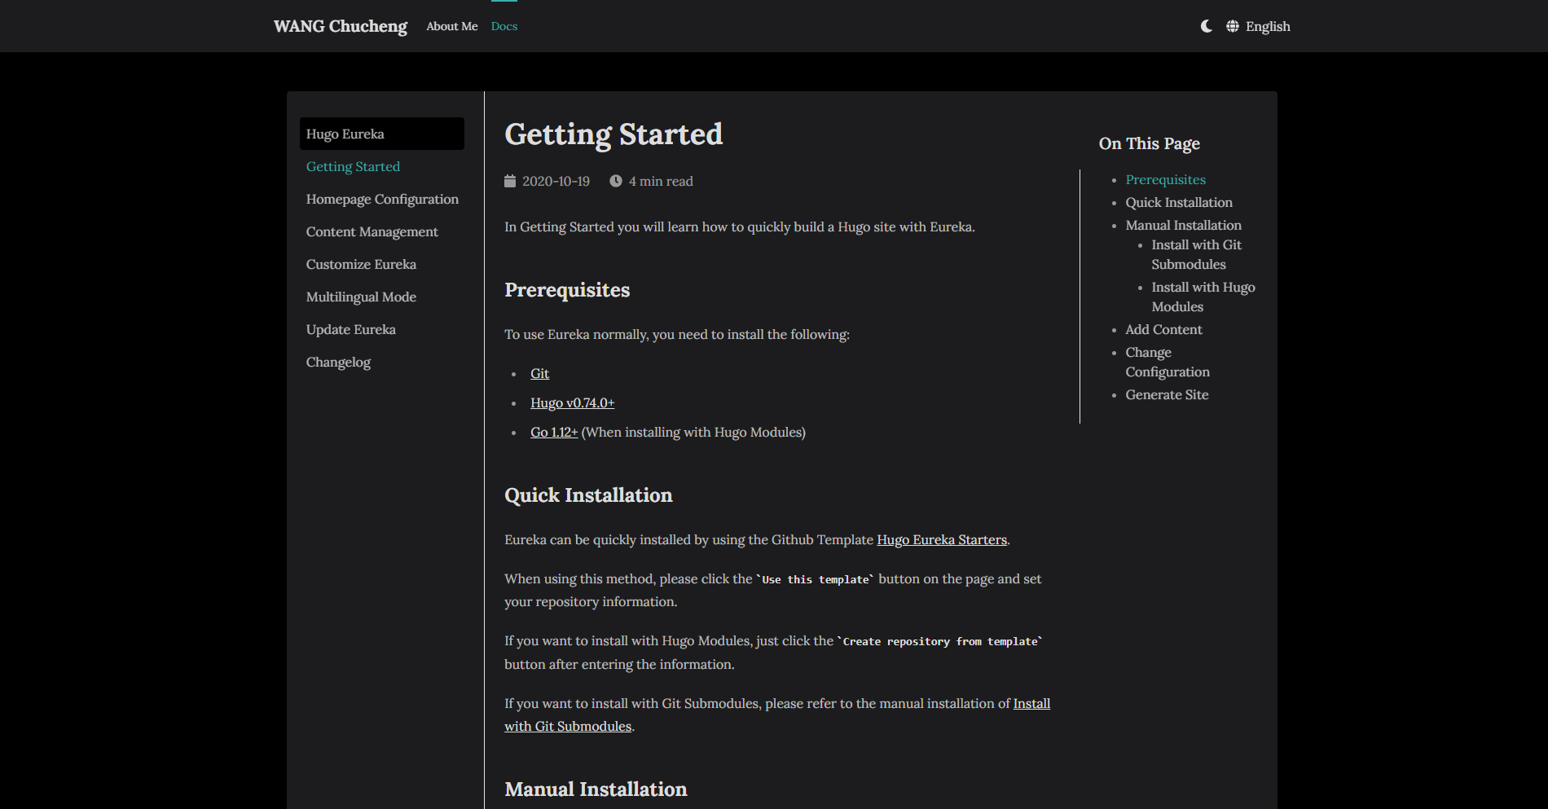Viewport: 1548px width, 809px height.
Task: Open Homepage Configuration doc
Action: click(x=382, y=199)
